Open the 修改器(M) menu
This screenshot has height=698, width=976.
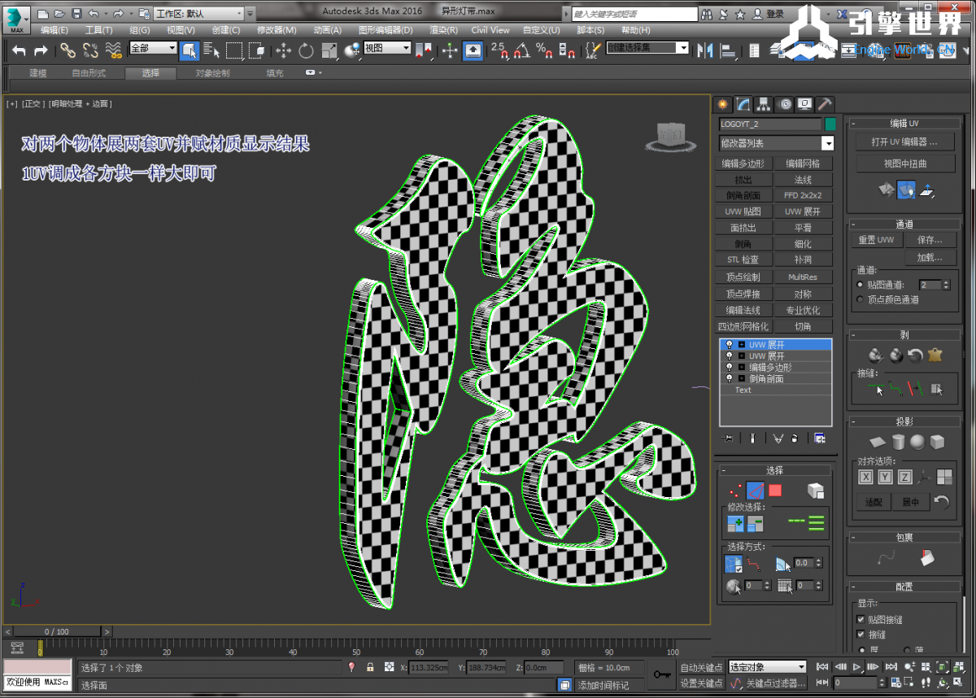pos(277,30)
